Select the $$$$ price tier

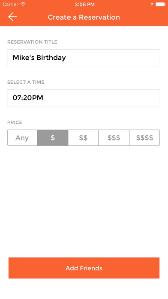[x=144, y=137]
